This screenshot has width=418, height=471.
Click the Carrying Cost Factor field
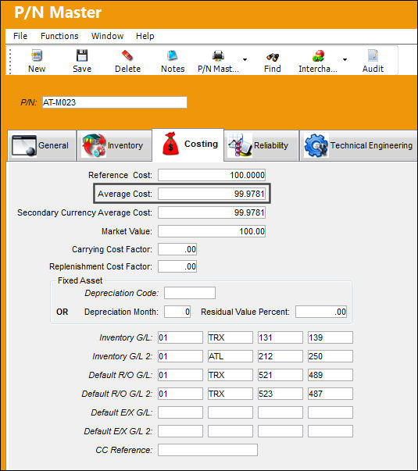177,249
